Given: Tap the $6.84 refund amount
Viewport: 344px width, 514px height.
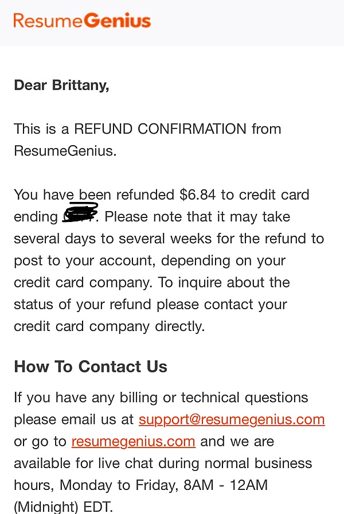Looking at the screenshot, I should coord(198,194).
